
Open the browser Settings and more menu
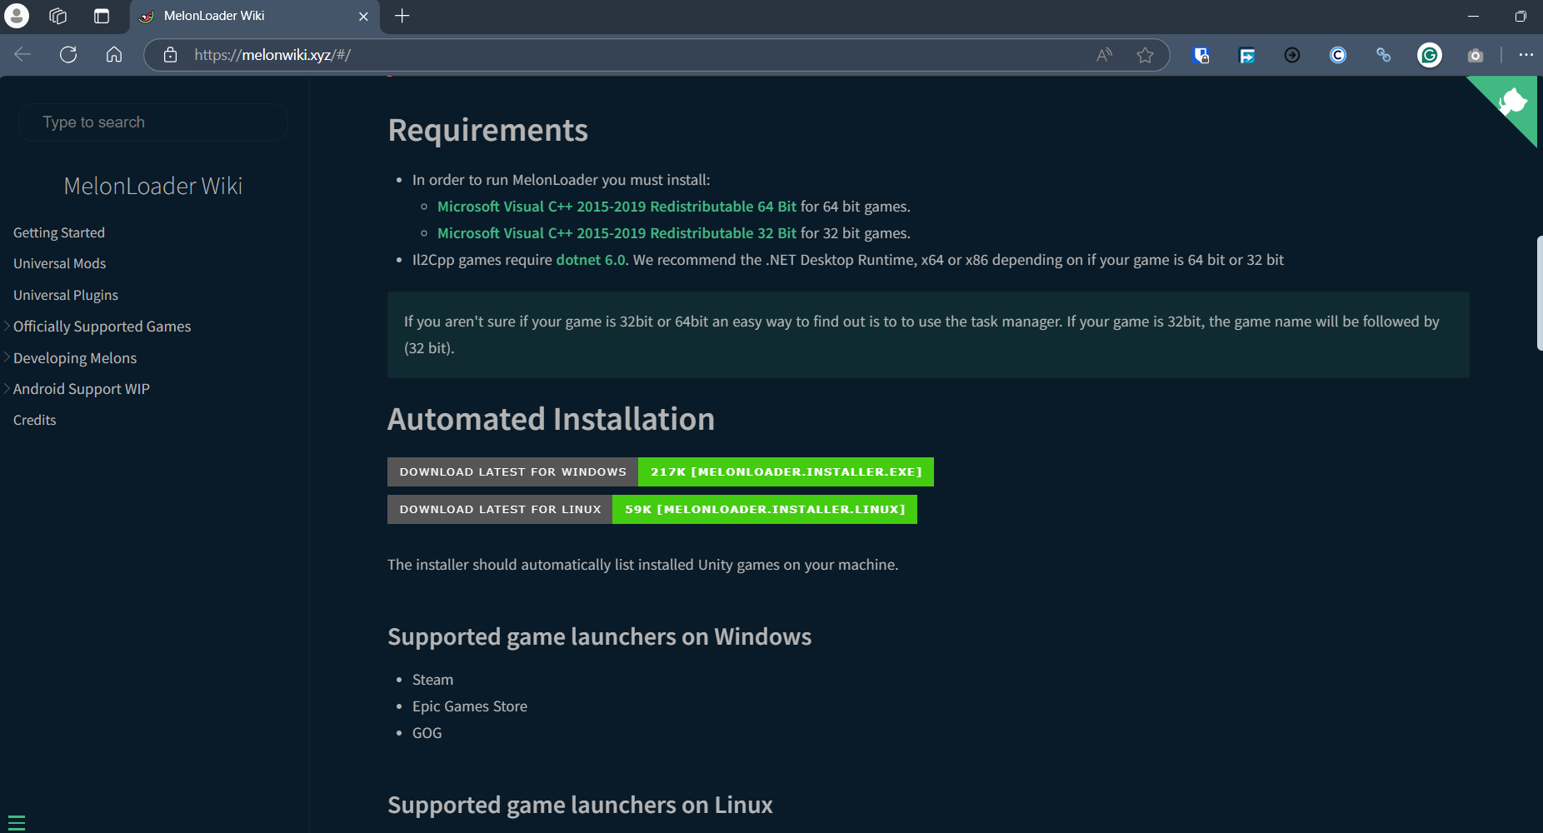[x=1526, y=55]
